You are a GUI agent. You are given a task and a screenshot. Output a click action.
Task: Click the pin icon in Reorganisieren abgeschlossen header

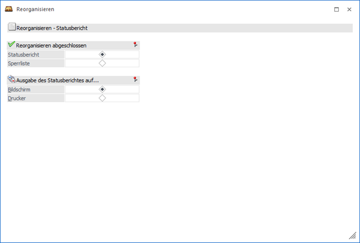[135, 45]
